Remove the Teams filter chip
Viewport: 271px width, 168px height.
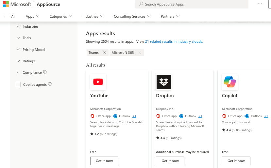point(105,53)
